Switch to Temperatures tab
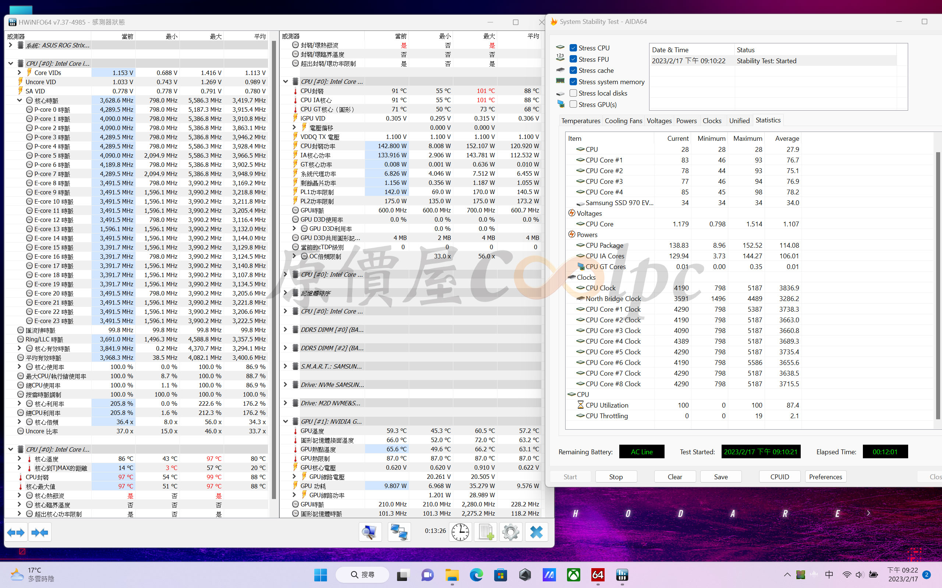Image resolution: width=942 pixels, height=588 pixels. pos(580,121)
